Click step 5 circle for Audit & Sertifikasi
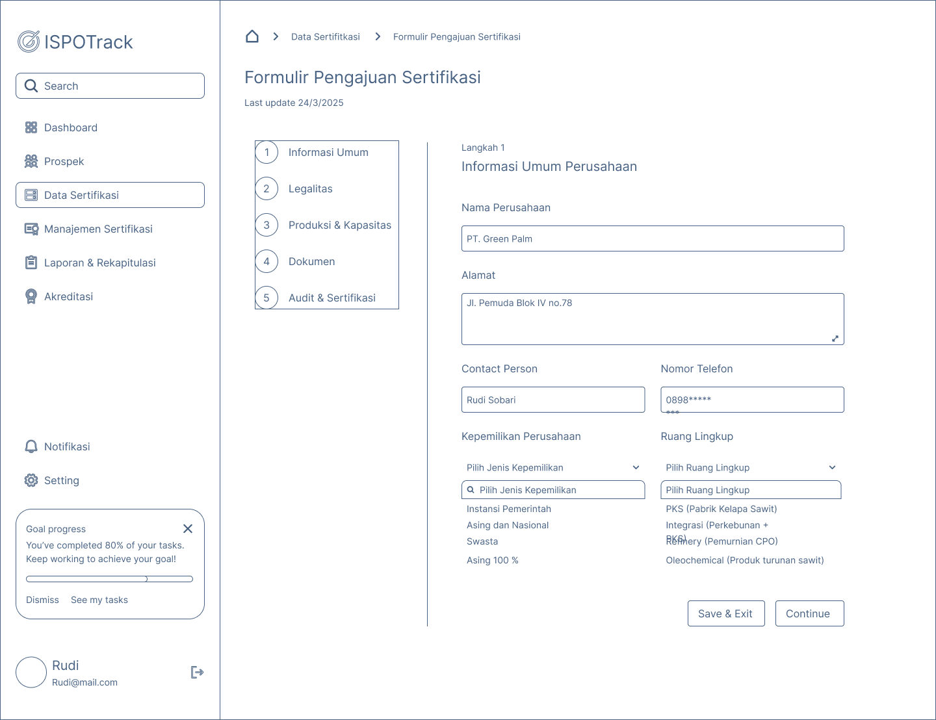936x720 pixels. tap(266, 298)
